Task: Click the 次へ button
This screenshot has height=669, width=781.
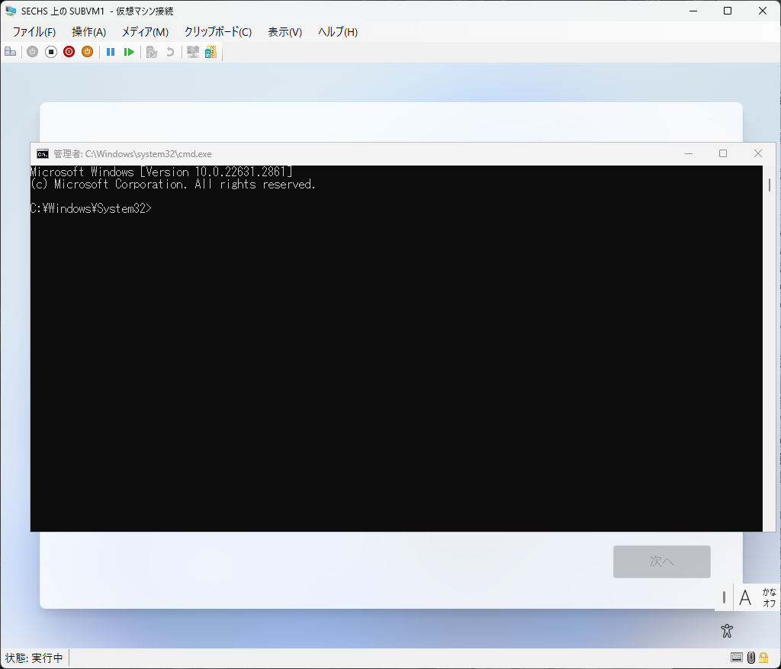Action: click(661, 561)
